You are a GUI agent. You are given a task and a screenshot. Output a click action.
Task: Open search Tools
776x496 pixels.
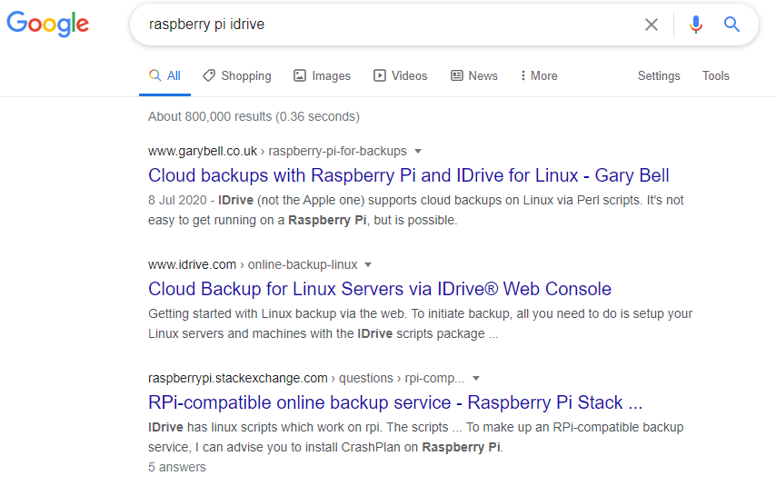[716, 75]
